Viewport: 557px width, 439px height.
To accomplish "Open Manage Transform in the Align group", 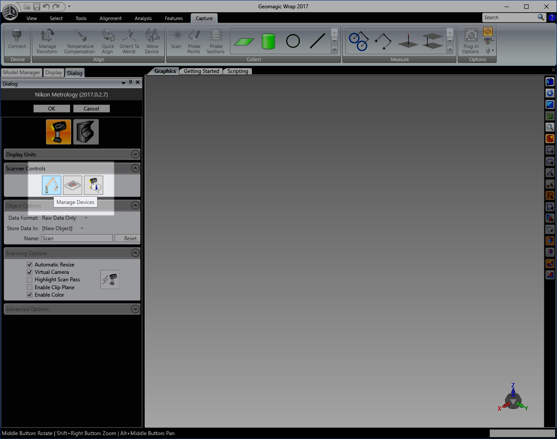I will coord(46,41).
